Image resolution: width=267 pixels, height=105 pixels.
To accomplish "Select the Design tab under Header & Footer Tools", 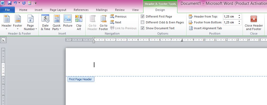I will (x=160, y=10).
